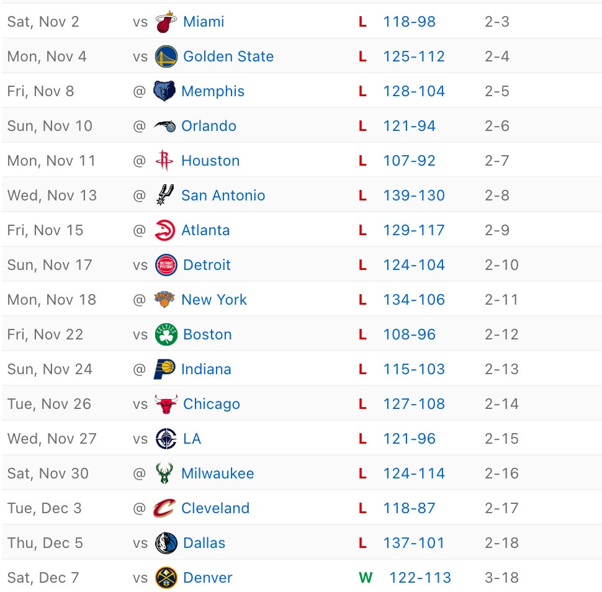This screenshot has height=592, width=602.
Task: Click the Golden State Warriors logo
Action: (x=166, y=56)
